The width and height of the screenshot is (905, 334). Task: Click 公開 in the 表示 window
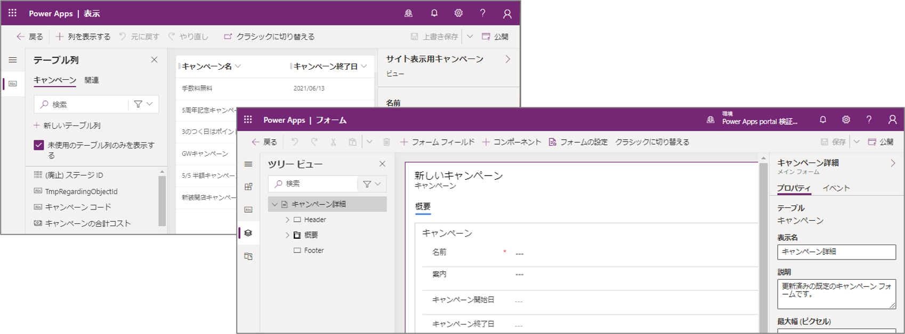495,37
